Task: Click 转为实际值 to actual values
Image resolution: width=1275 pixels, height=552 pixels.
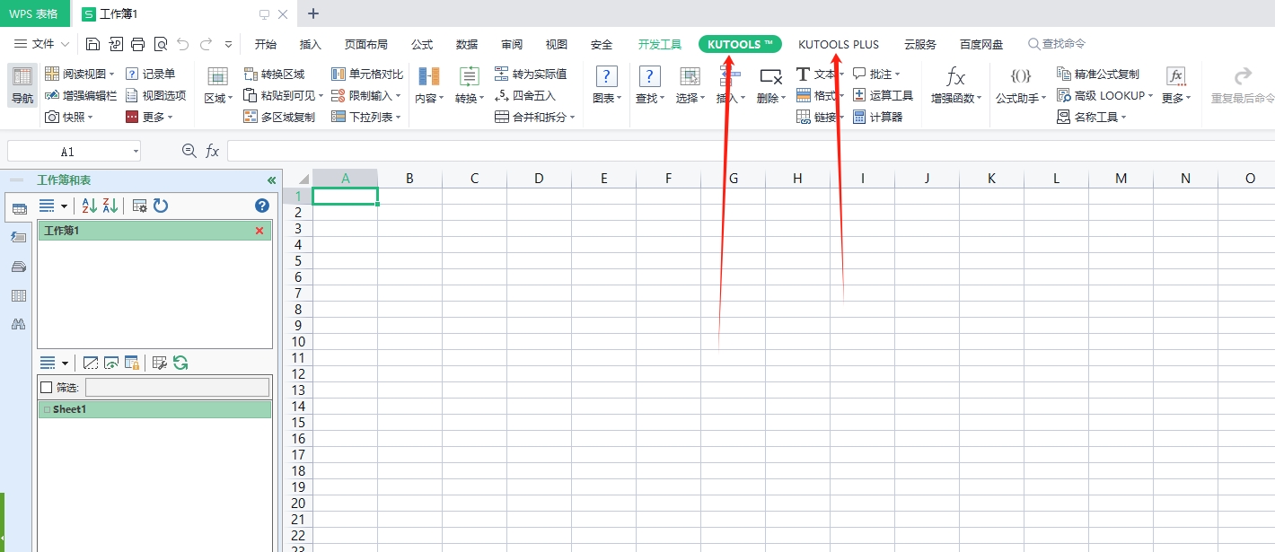Action: point(531,74)
